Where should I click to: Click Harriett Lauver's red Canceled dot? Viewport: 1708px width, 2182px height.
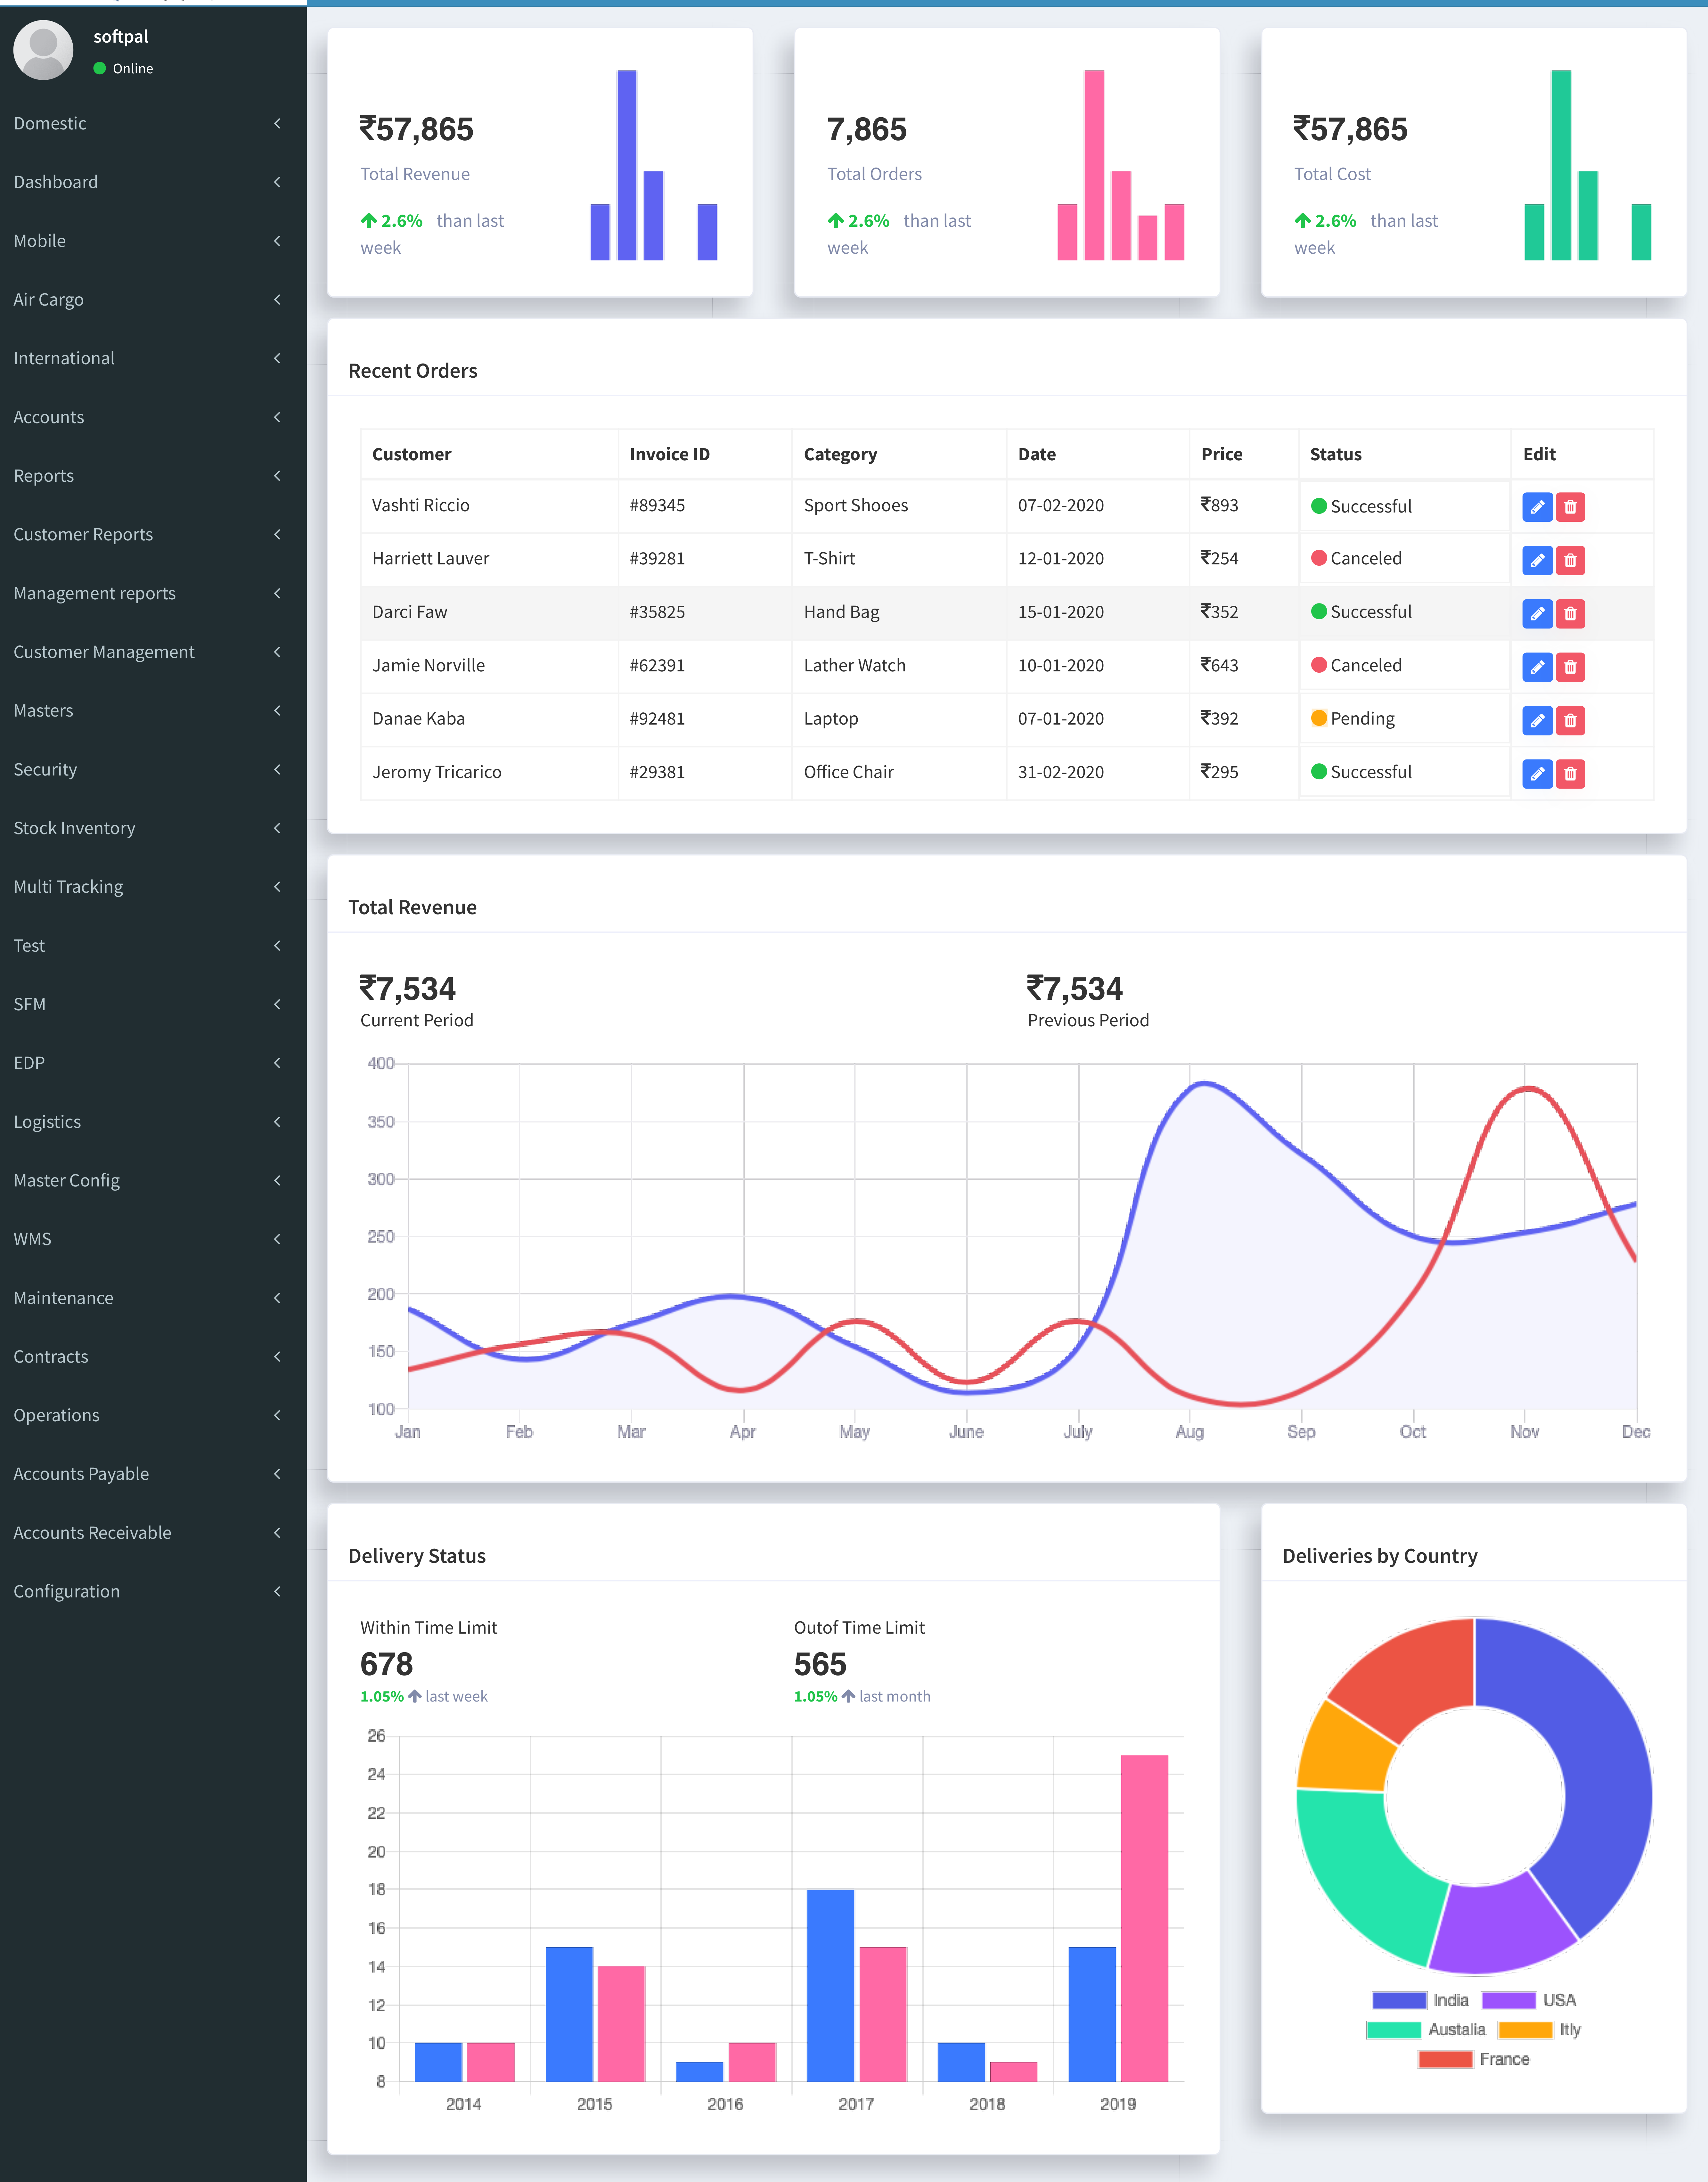point(1319,558)
